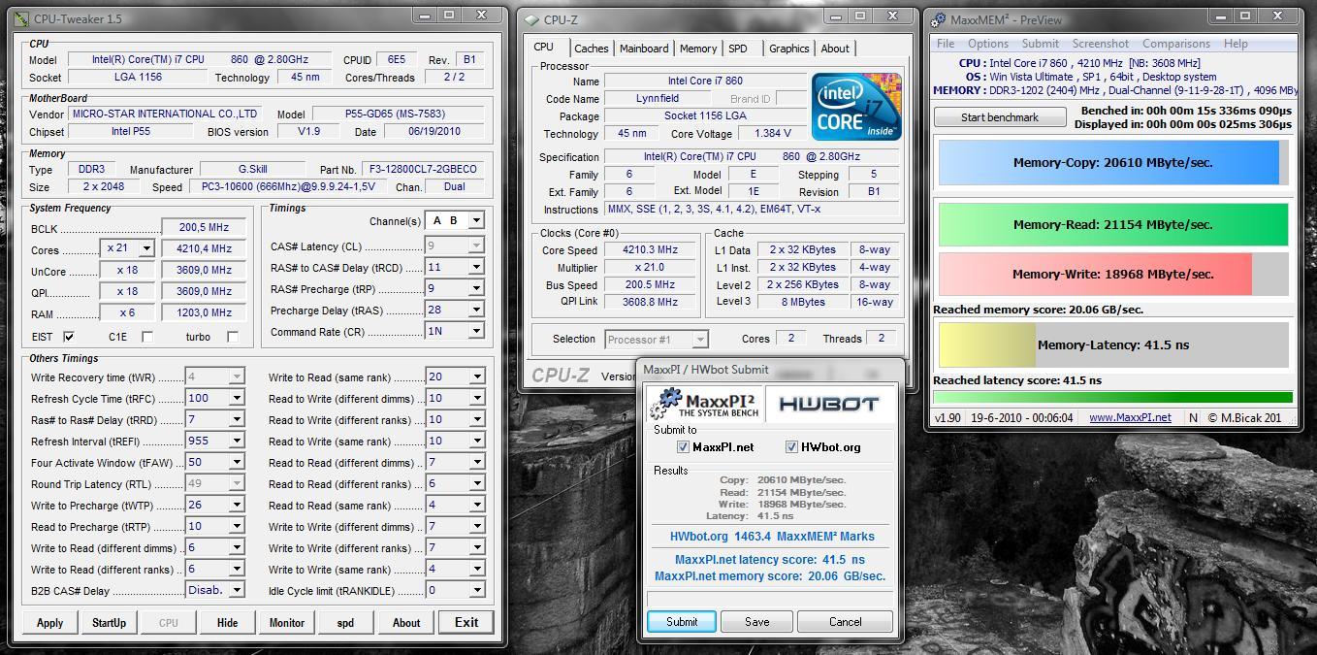Open the Idle Cycle limit (tRANKIDLE) dropdown

coord(476,590)
